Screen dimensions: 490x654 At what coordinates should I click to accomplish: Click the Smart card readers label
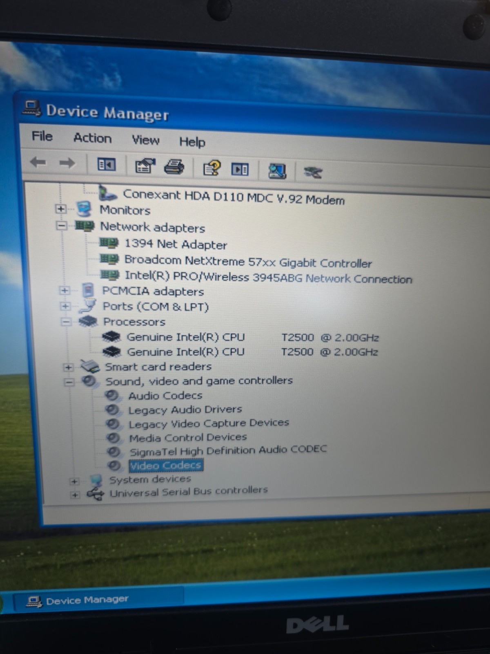point(158,367)
